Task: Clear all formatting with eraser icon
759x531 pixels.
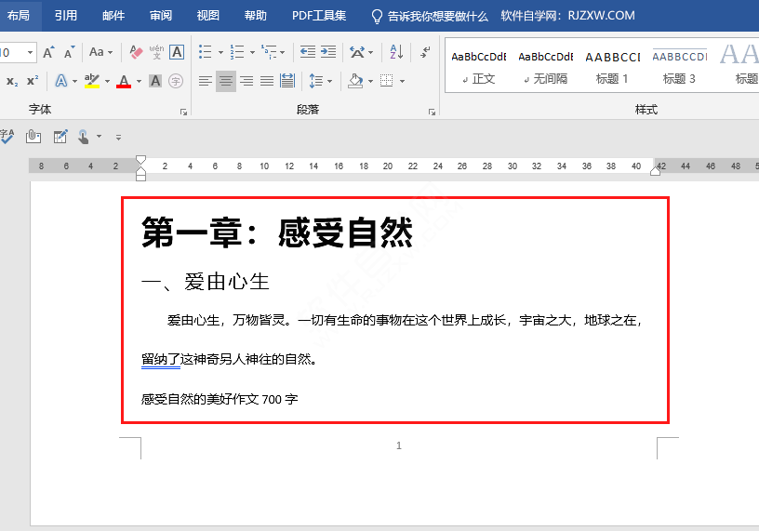Action: point(136,52)
